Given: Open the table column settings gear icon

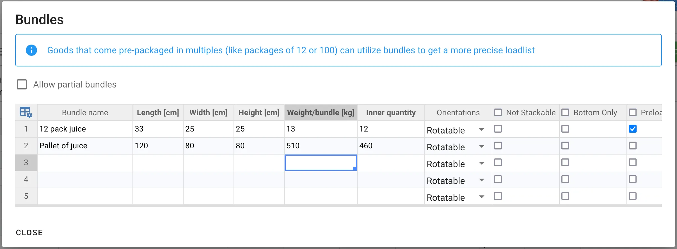Looking at the screenshot, I should 26,112.
